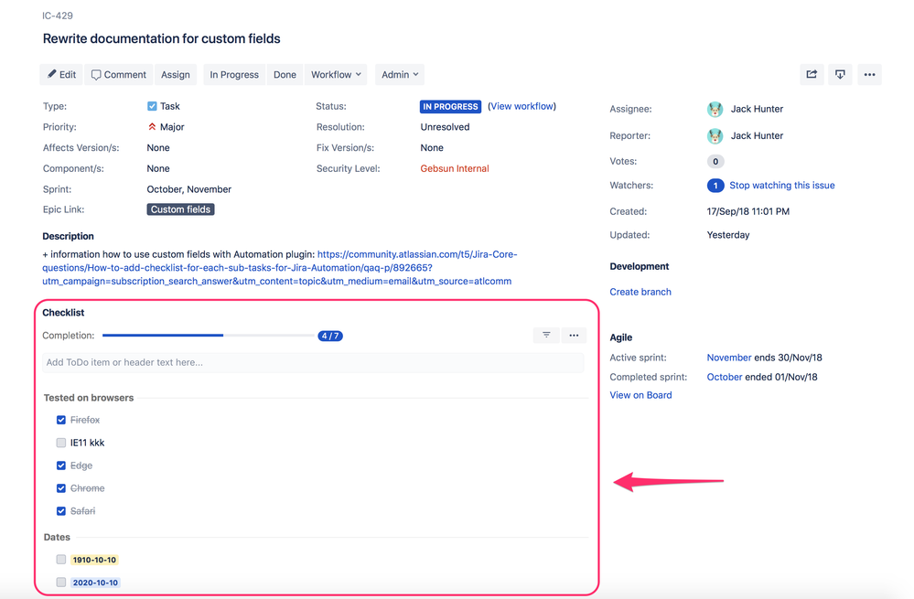The height and width of the screenshot is (599, 914).
Task: Click the Sprint value October, November
Action: (x=188, y=189)
